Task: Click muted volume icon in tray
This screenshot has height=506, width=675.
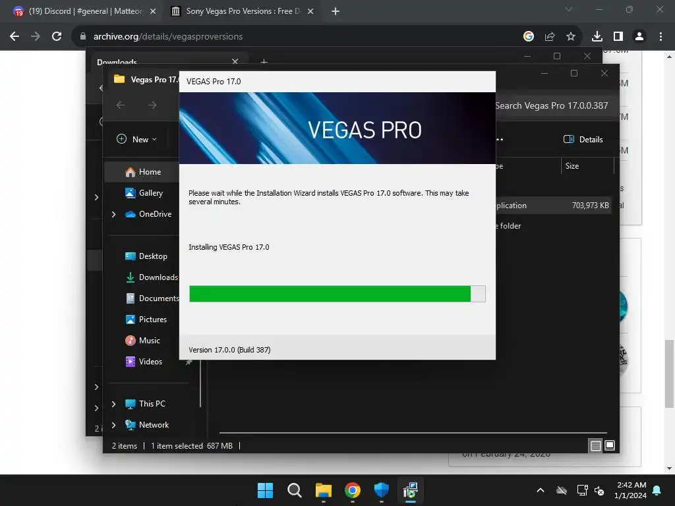Action: tap(599, 490)
